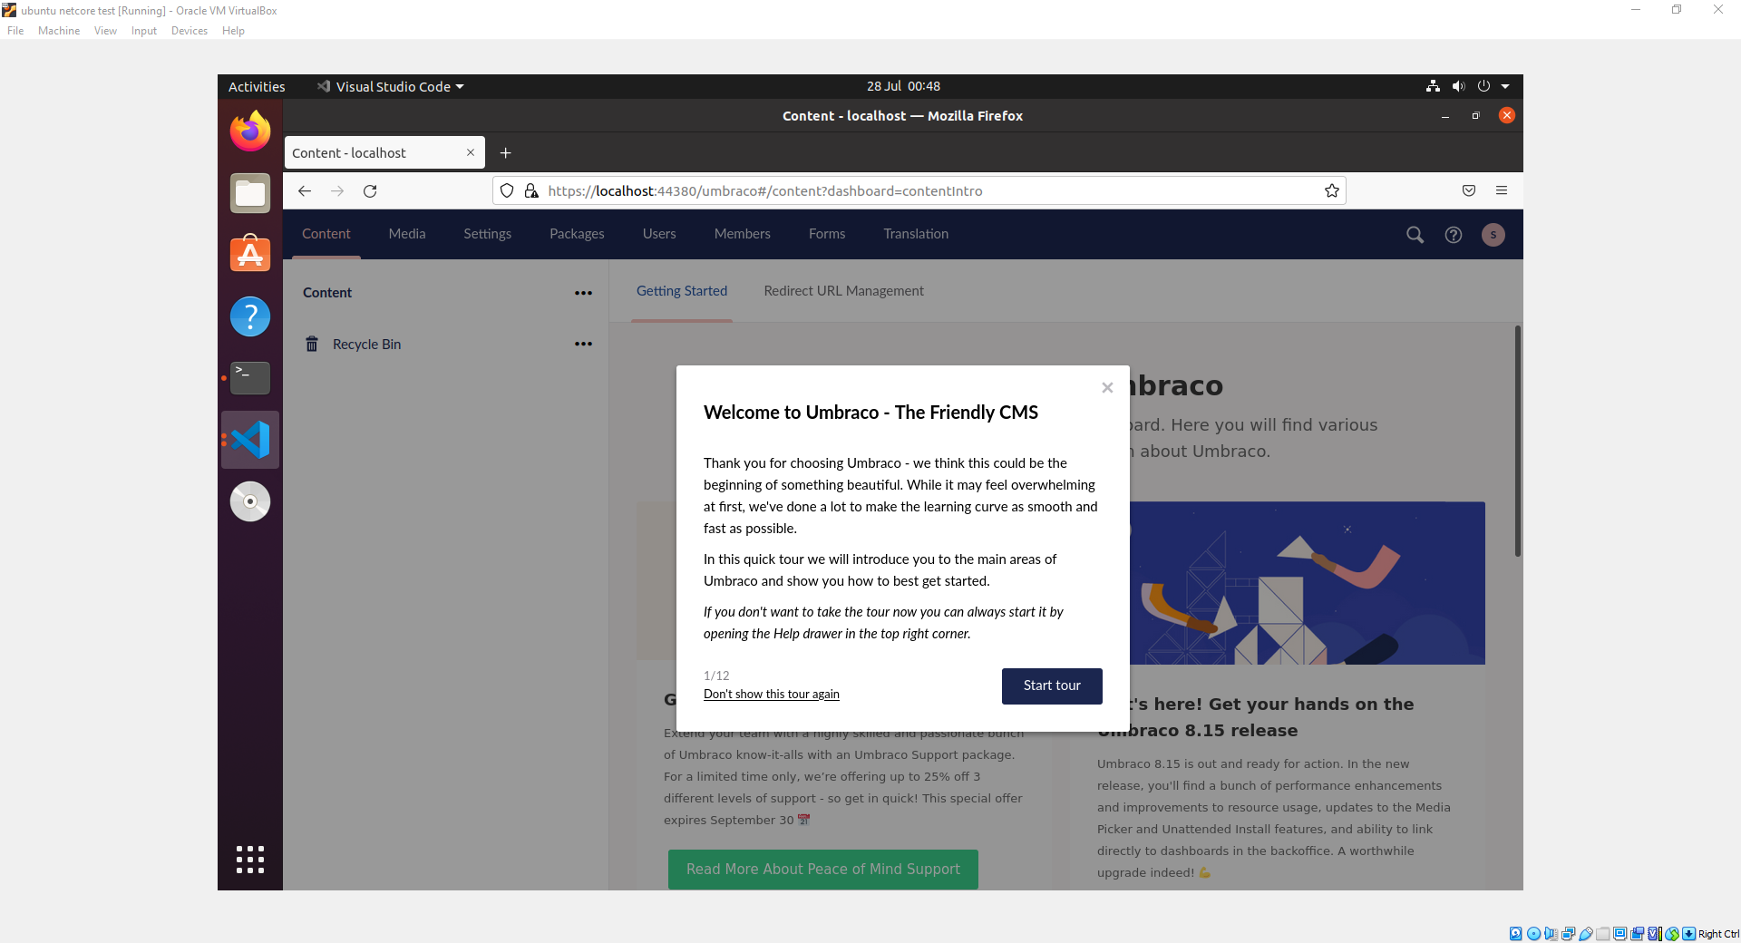Open the Redirect URL Management tab

pos(843,291)
